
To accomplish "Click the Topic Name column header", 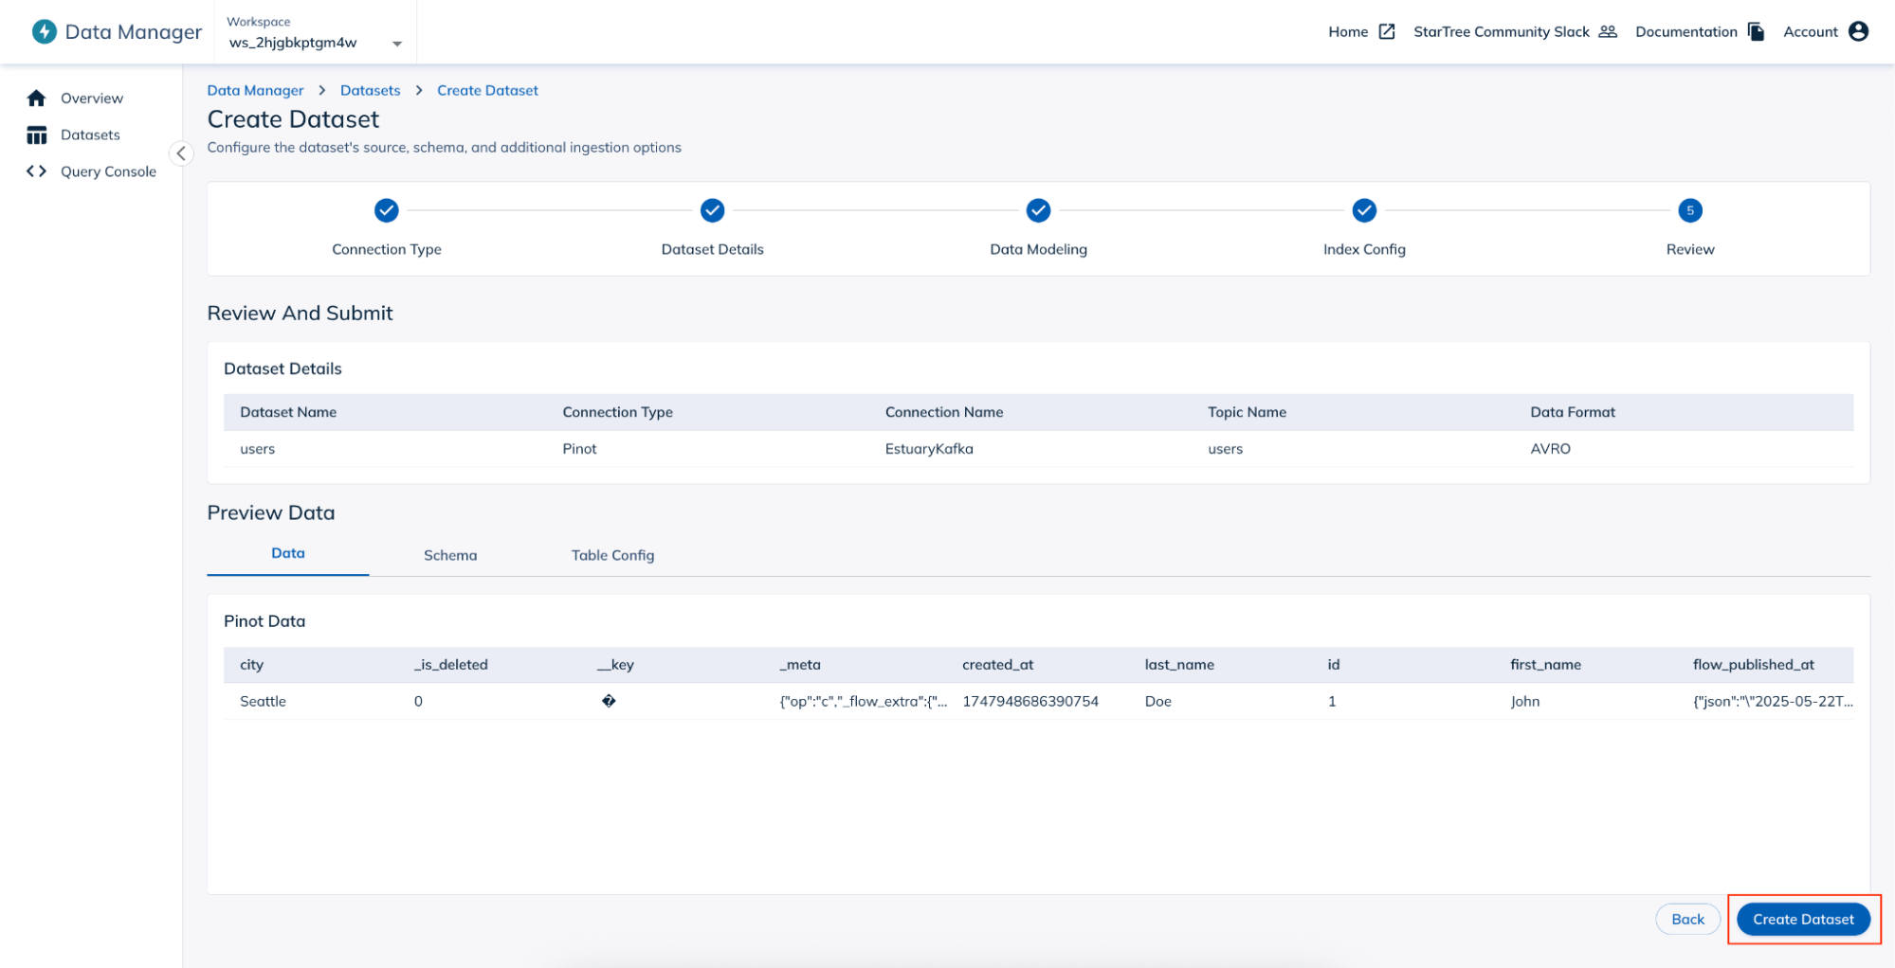I will (1247, 412).
